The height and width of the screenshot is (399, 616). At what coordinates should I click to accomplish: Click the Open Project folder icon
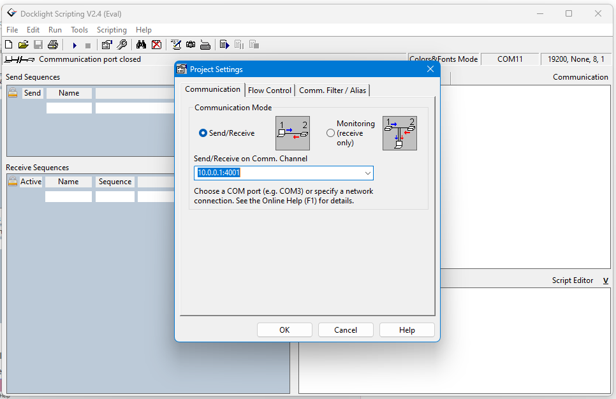pyautogui.click(x=24, y=45)
